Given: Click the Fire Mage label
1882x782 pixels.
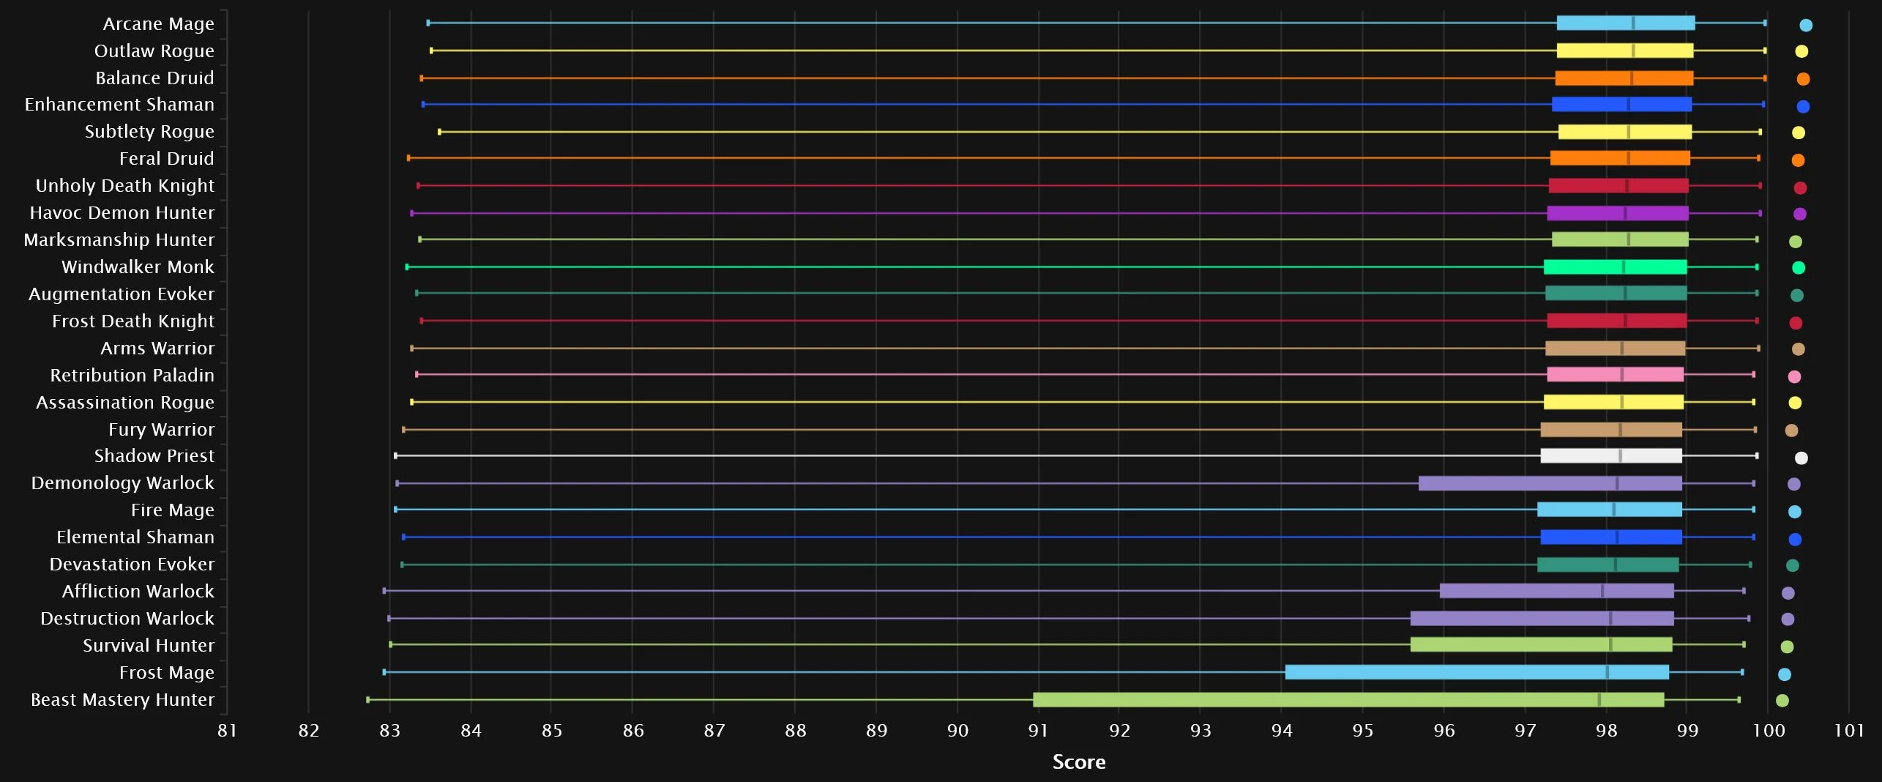Looking at the screenshot, I should pyautogui.click(x=173, y=510).
